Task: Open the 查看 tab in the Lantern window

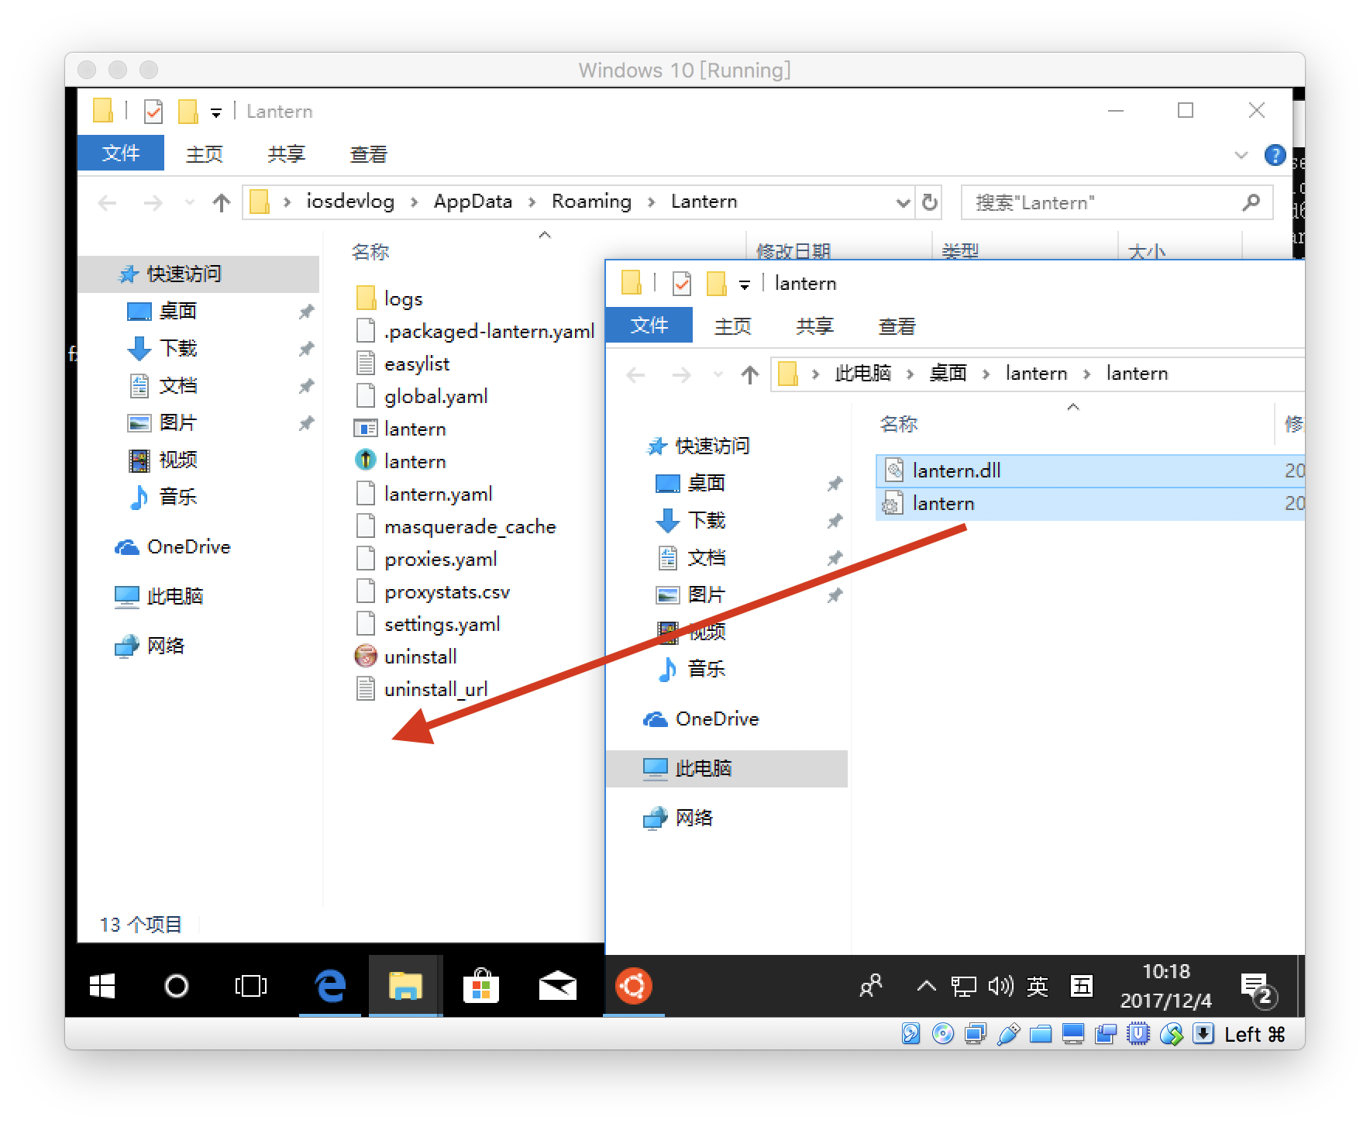Action: pos(369,154)
